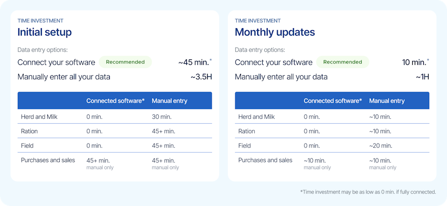Screen dimensions: 447x206
Task: Select the ~3.5H manual entry time
Action: [201, 77]
